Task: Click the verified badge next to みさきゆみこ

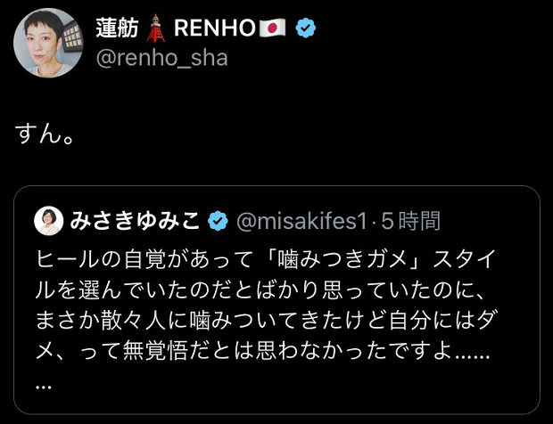Action: (217, 220)
